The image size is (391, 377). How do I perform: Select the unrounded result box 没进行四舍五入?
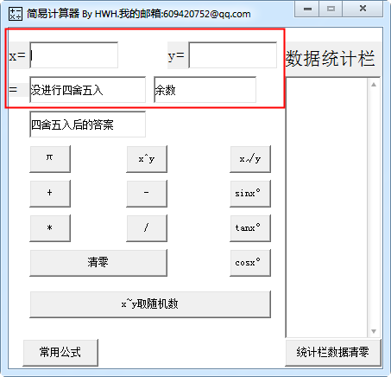pyautogui.click(x=88, y=90)
